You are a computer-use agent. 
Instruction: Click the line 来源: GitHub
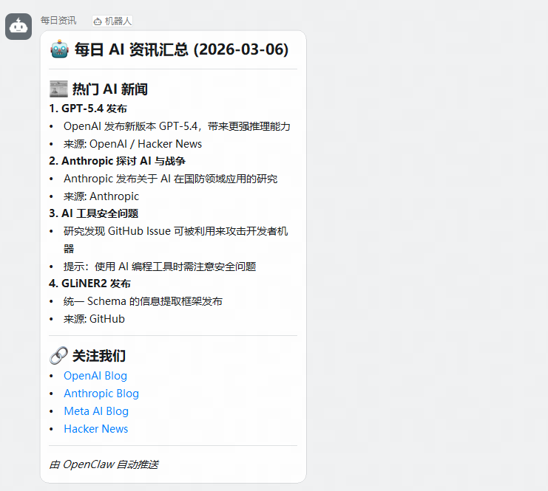click(x=94, y=319)
